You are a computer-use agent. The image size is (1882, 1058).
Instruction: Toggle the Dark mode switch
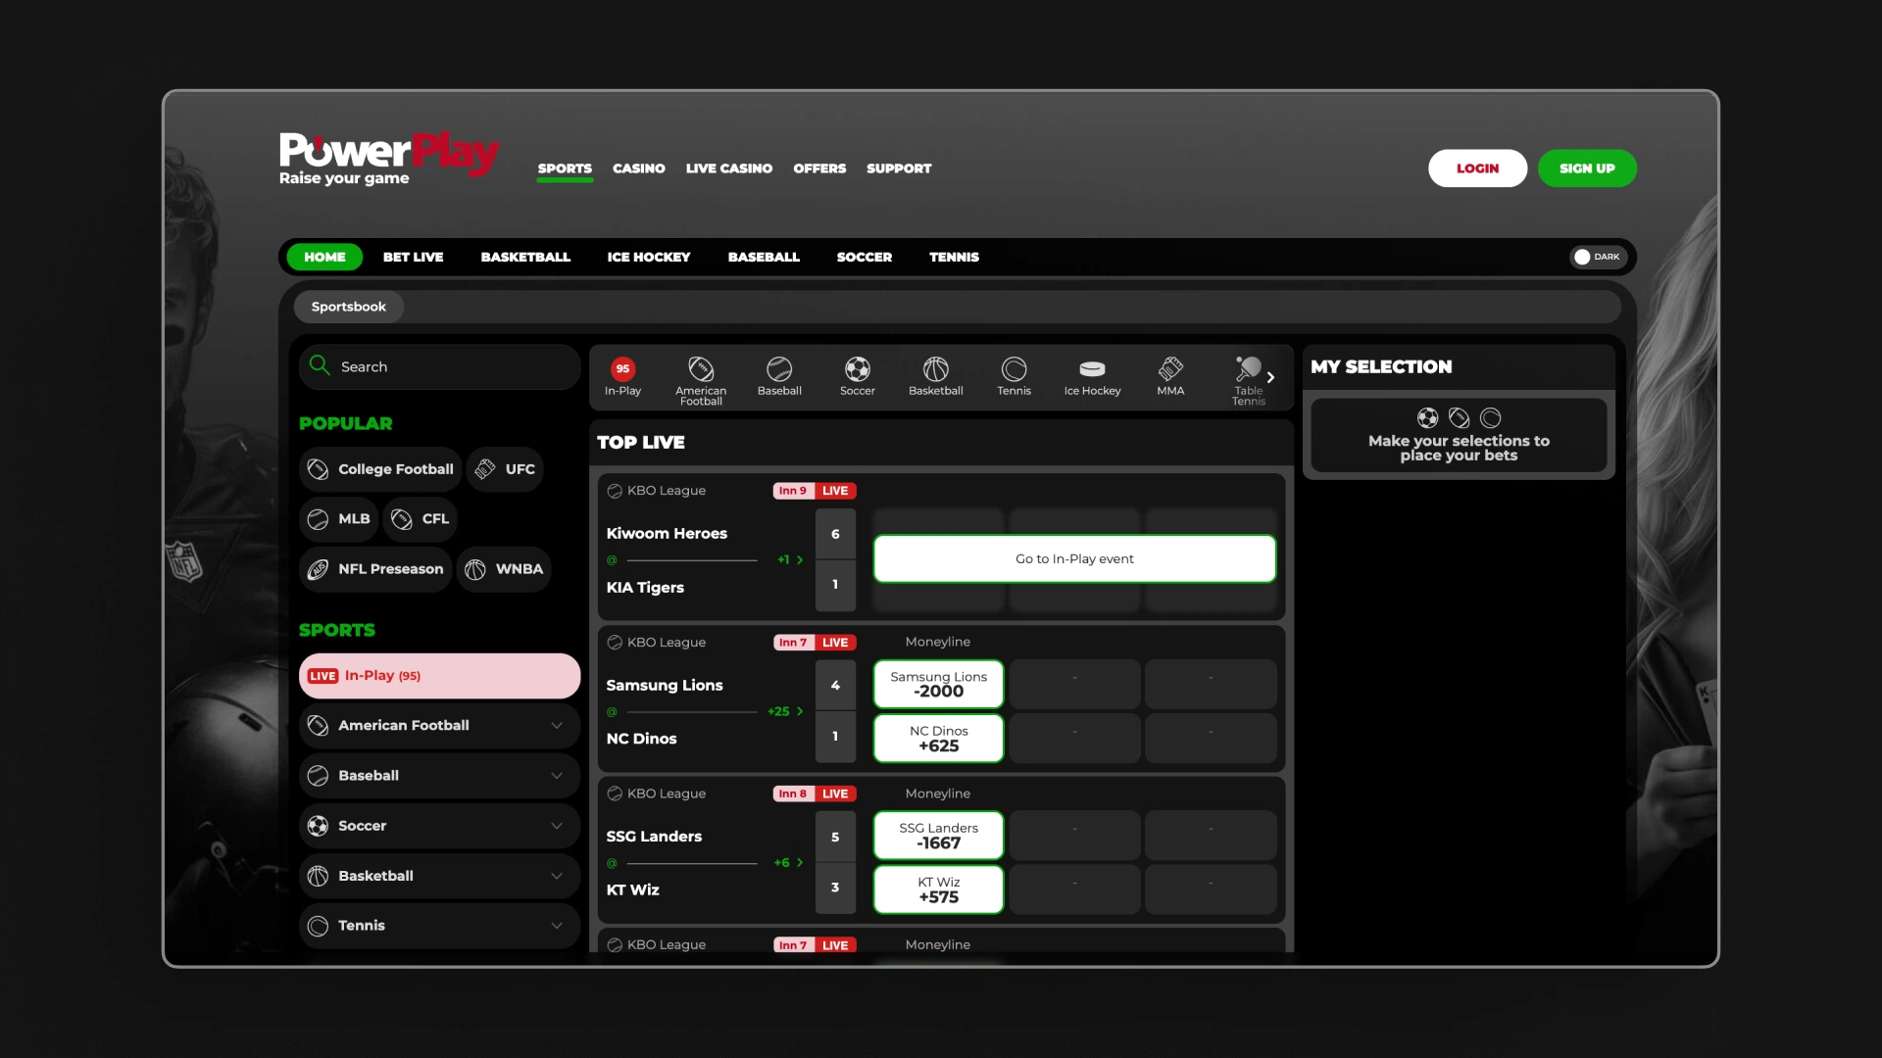coord(1598,257)
